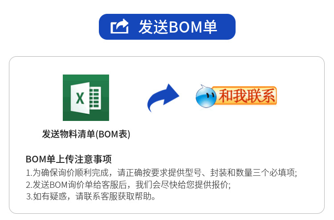Open the green Excel file icon

[x=86, y=98]
